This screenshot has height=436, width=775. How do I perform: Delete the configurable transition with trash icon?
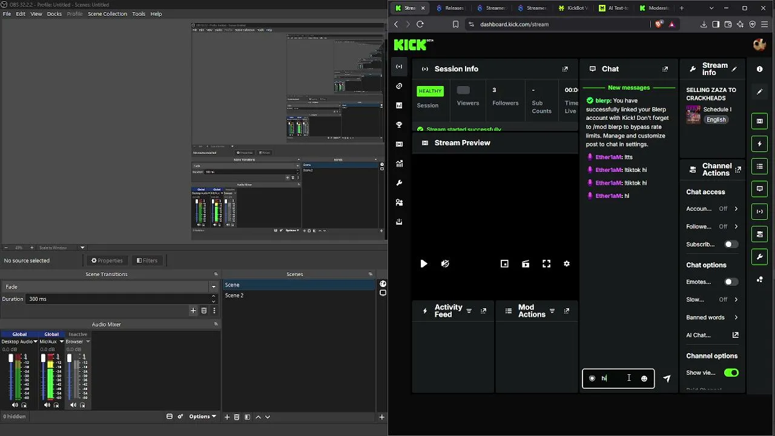pyautogui.click(x=204, y=311)
